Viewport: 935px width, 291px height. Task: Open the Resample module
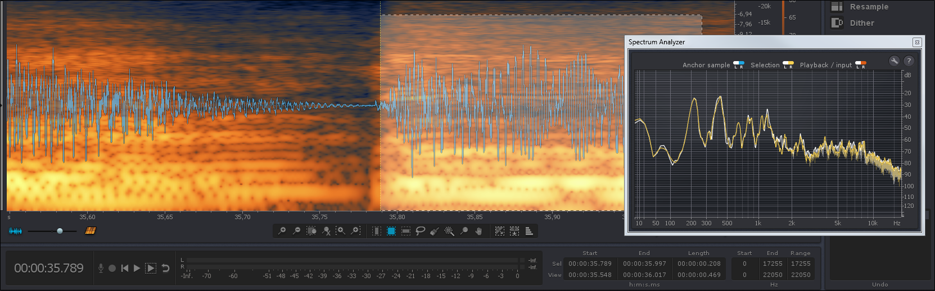(x=869, y=7)
